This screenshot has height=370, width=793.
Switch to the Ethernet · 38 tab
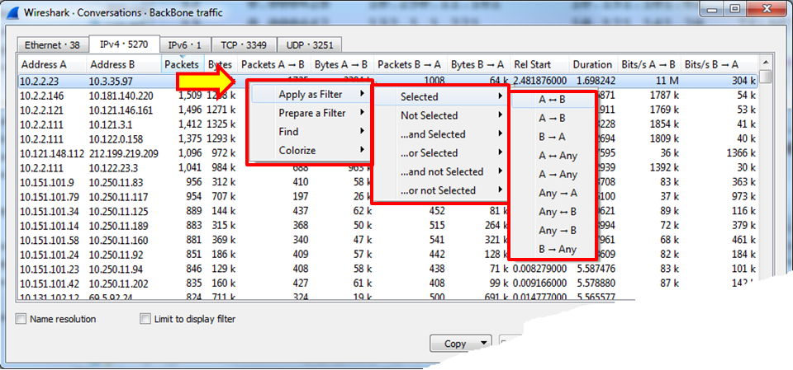click(52, 45)
